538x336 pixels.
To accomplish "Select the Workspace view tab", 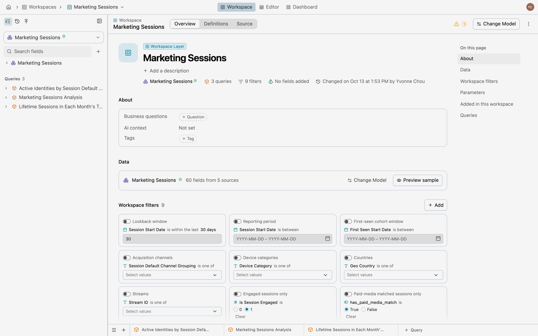I will tap(236, 7).
